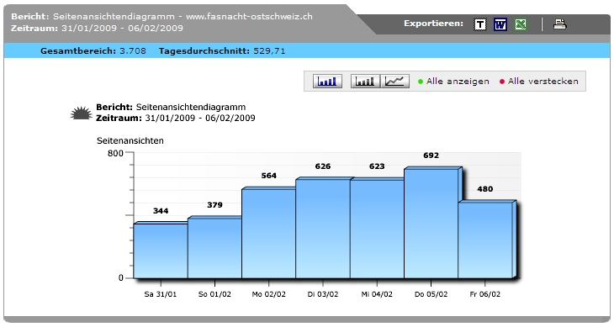This screenshot has height=327, width=614.
Task: Click axis label Fr 06/02
Action: (x=484, y=294)
